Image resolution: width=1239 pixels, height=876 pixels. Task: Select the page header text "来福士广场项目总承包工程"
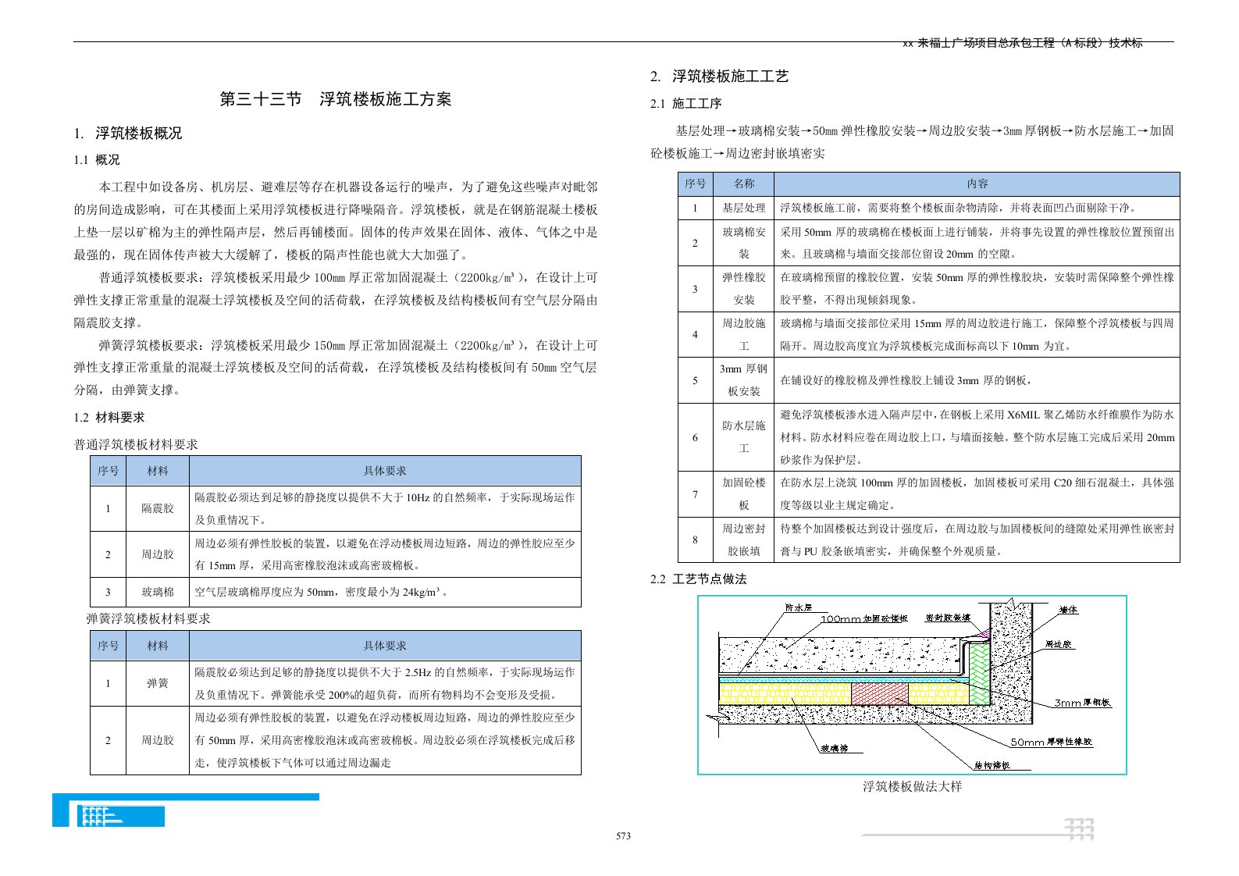pyautogui.click(x=985, y=43)
